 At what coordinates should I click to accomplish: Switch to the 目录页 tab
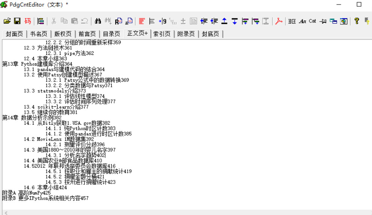(x=111, y=34)
